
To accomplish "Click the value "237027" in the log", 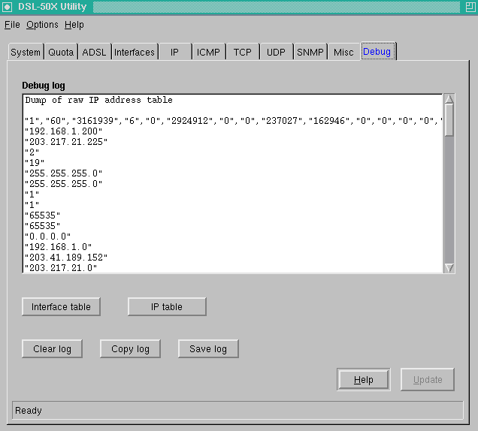I will point(282,121).
